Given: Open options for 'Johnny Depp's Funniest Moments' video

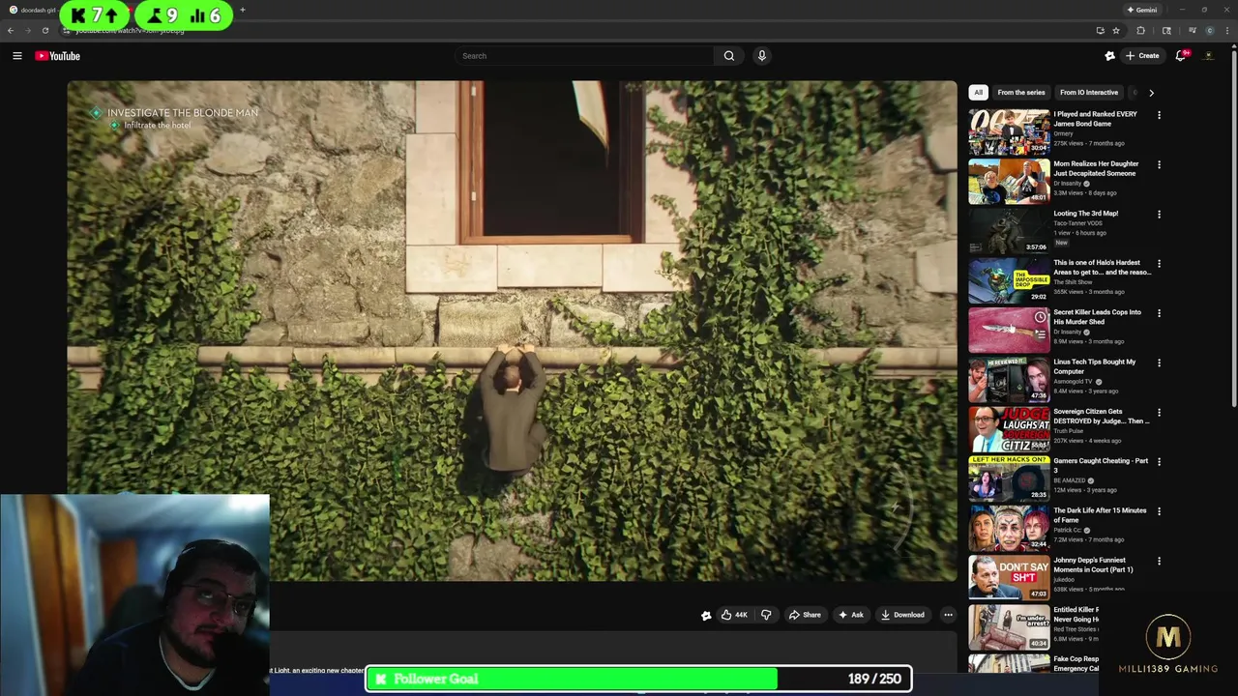Looking at the screenshot, I should 1159,561.
